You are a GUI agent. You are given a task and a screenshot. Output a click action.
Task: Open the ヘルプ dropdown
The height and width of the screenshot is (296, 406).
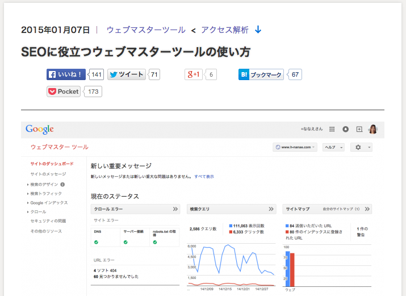click(333, 147)
